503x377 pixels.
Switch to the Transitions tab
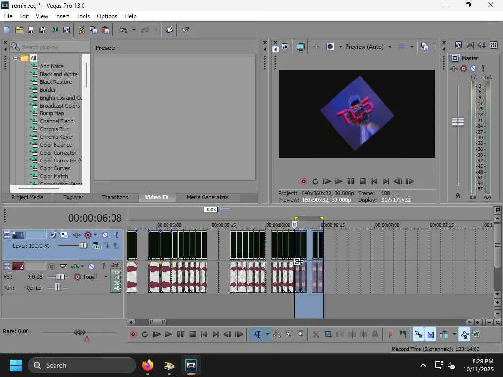tap(115, 197)
